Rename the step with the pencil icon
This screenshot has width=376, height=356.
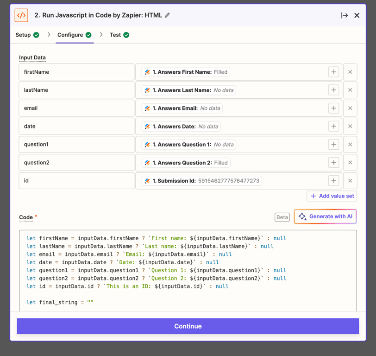point(167,15)
